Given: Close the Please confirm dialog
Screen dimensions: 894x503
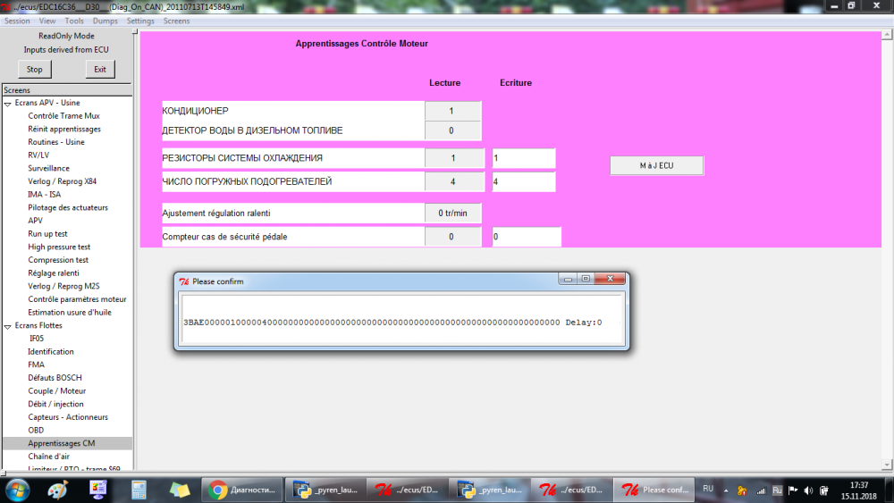Looking at the screenshot, I should tap(610, 279).
